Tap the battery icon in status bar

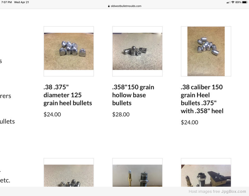[x=245, y=2]
